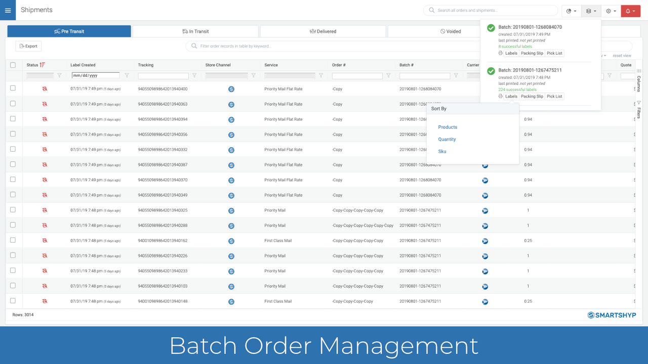
Task: Sort results by Quantity
Action: (447, 139)
